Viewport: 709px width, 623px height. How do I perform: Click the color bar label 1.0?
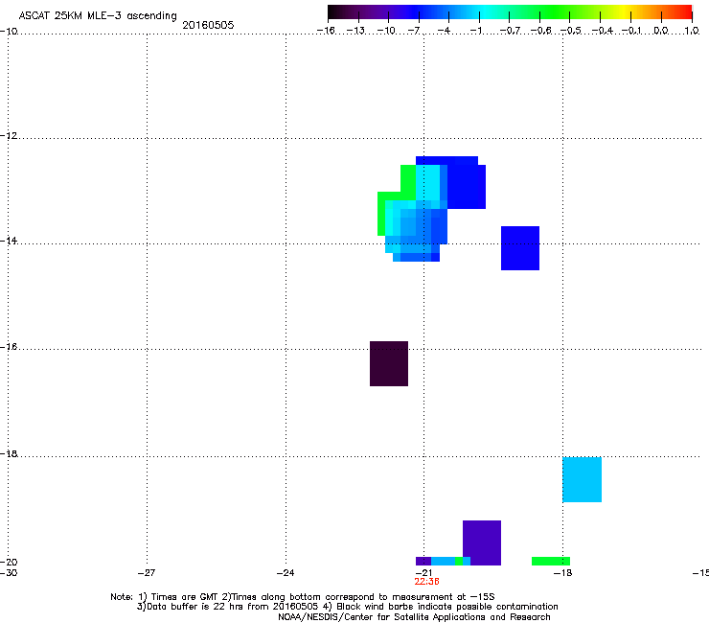point(692,31)
